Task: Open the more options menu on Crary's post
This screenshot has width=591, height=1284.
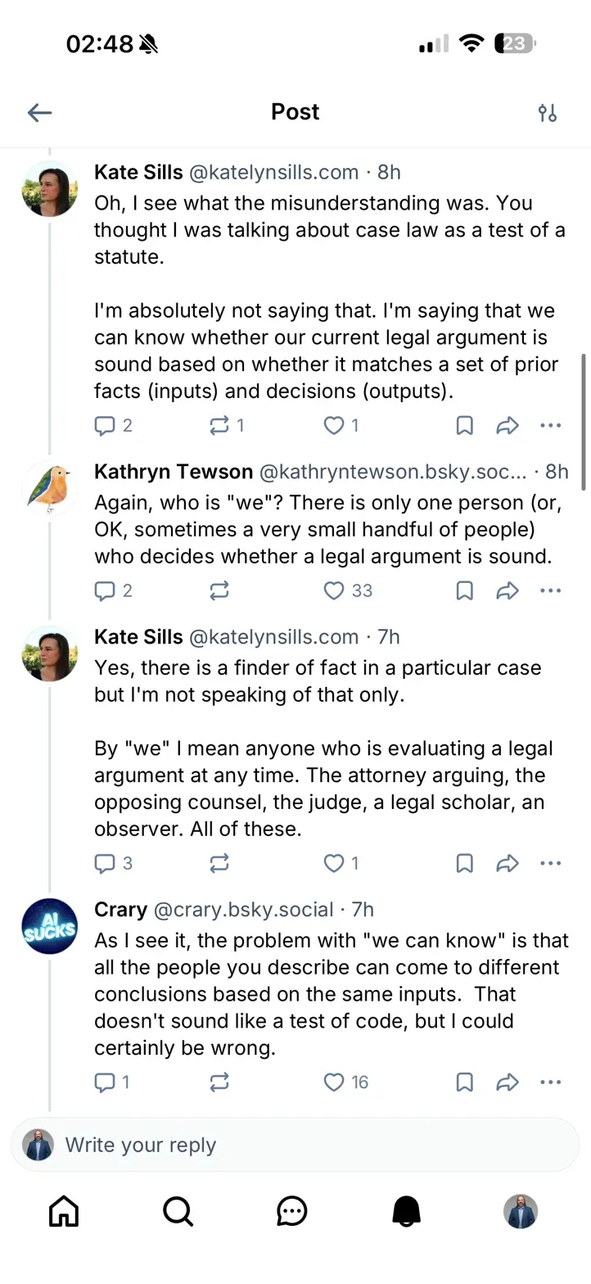Action: tap(551, 1082)
